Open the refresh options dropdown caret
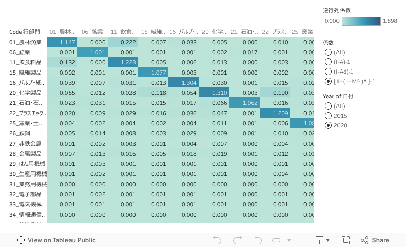406x247 pixels. [x=289, y=240]
